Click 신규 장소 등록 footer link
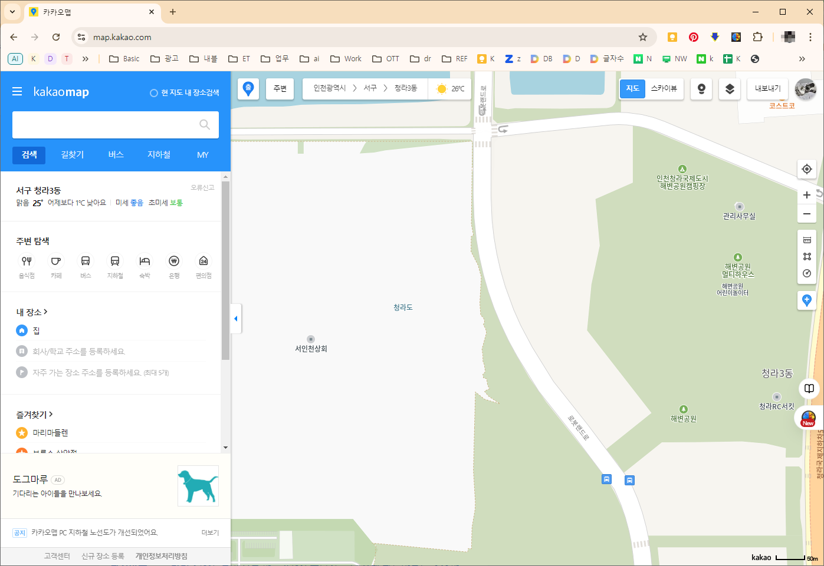Image resolution: width=824 pixels, height=566 pixels. [103, 556]
